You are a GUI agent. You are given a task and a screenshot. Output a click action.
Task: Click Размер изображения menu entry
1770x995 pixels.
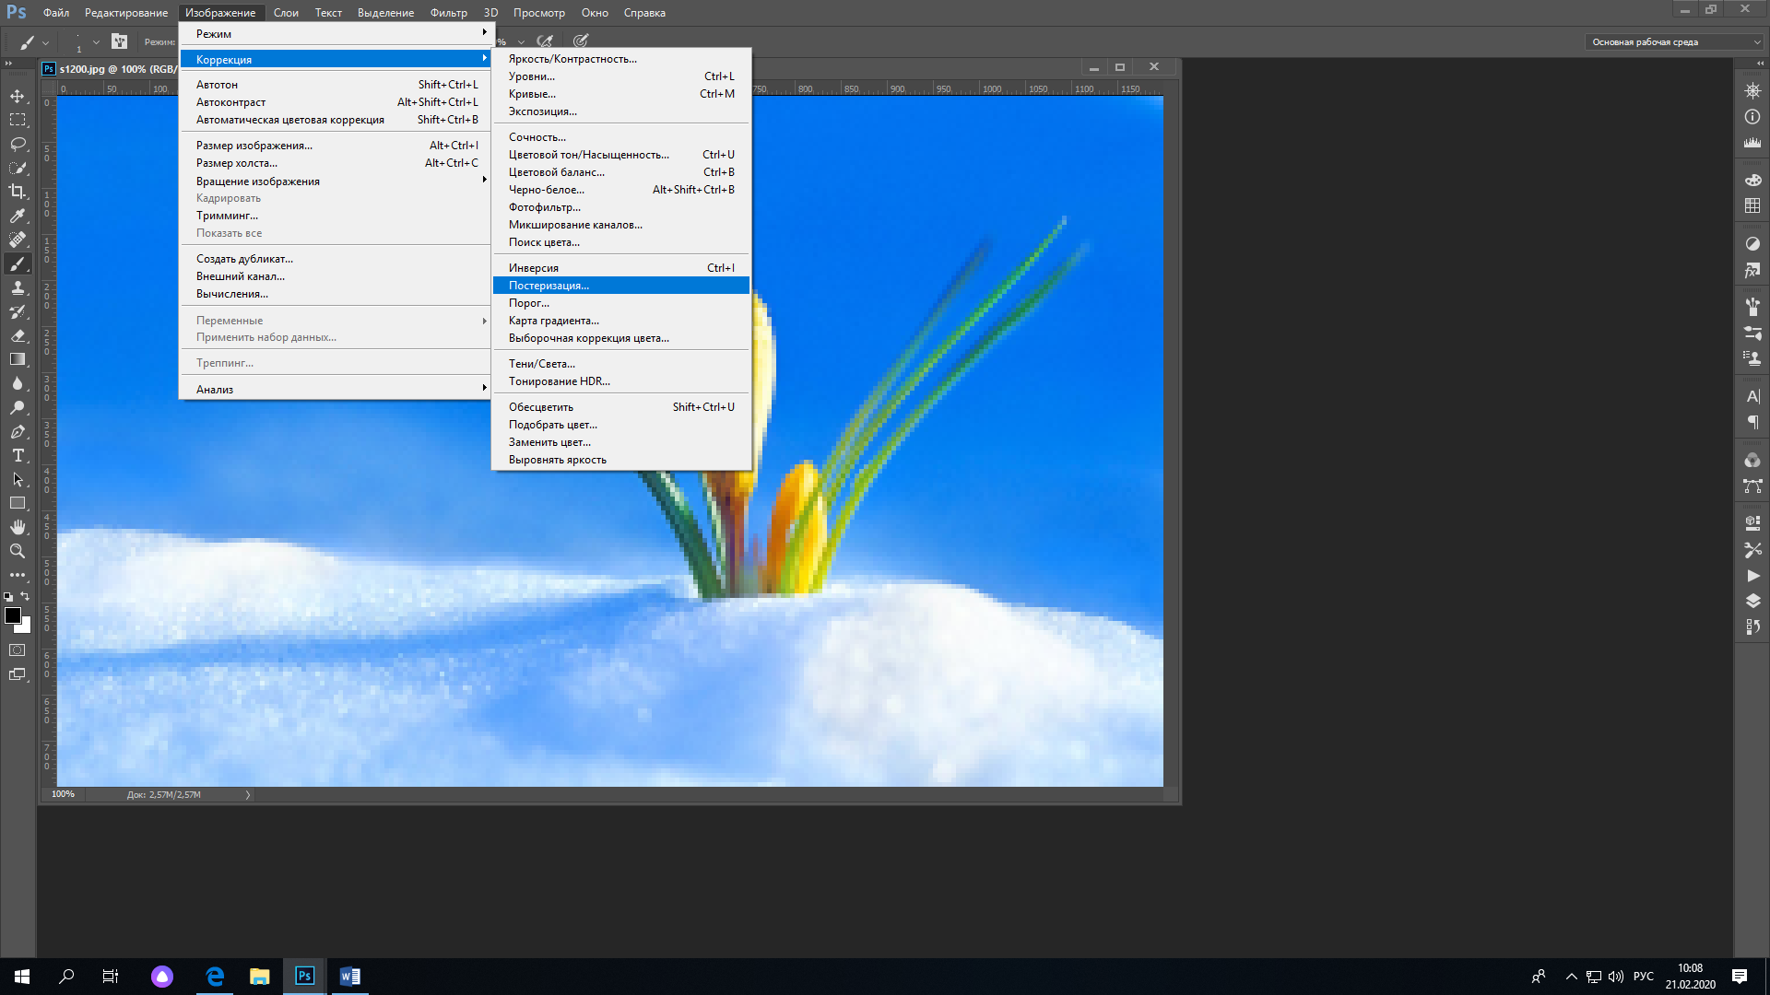click(x=254, y=146)
